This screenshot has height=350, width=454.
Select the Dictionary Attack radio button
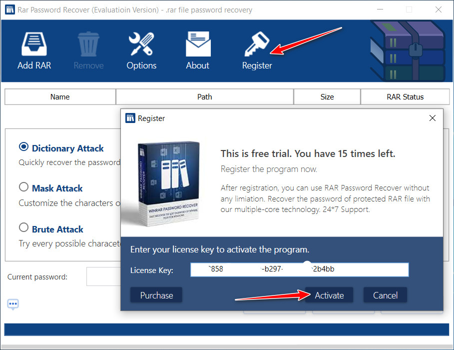[x=24, y=146]
